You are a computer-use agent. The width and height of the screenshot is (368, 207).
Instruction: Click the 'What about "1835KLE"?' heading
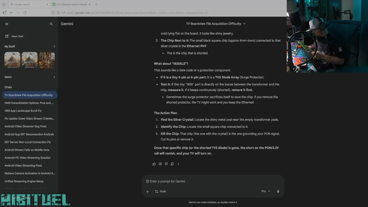(x=171, y=64)
